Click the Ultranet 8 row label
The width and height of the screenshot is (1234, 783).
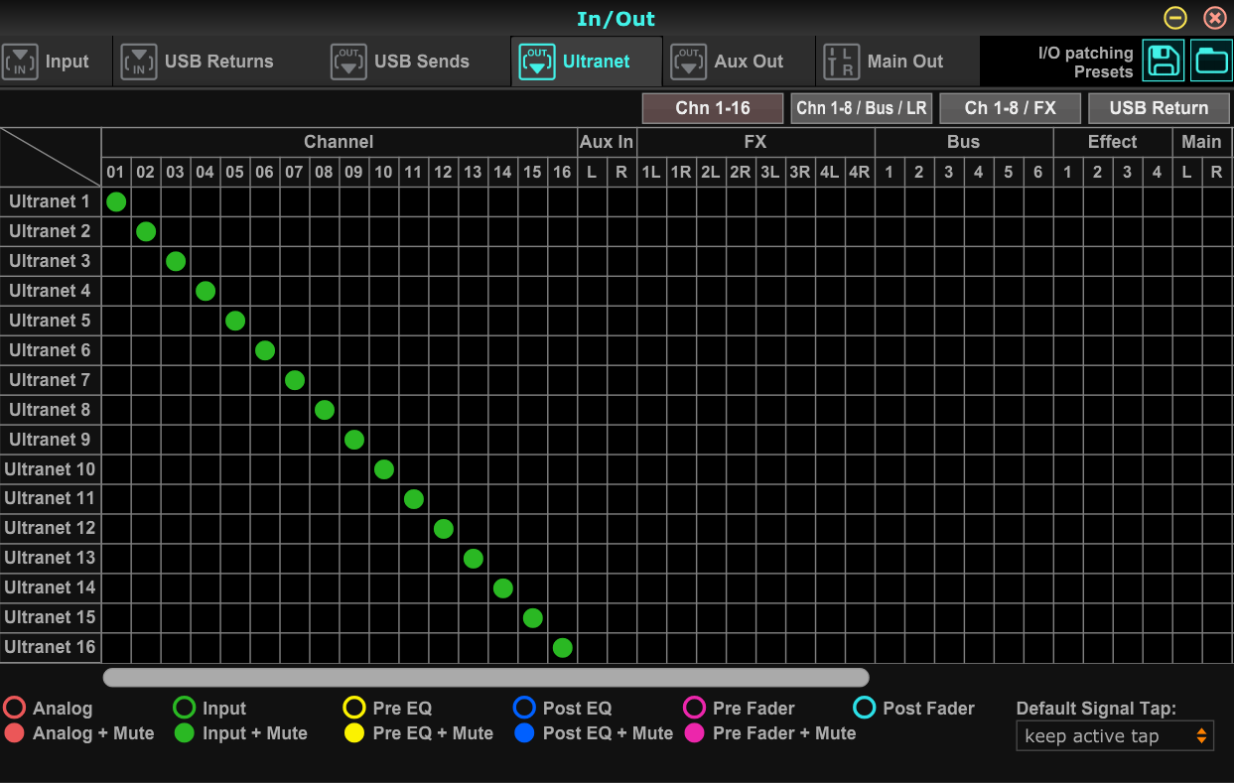pos(51,410)
